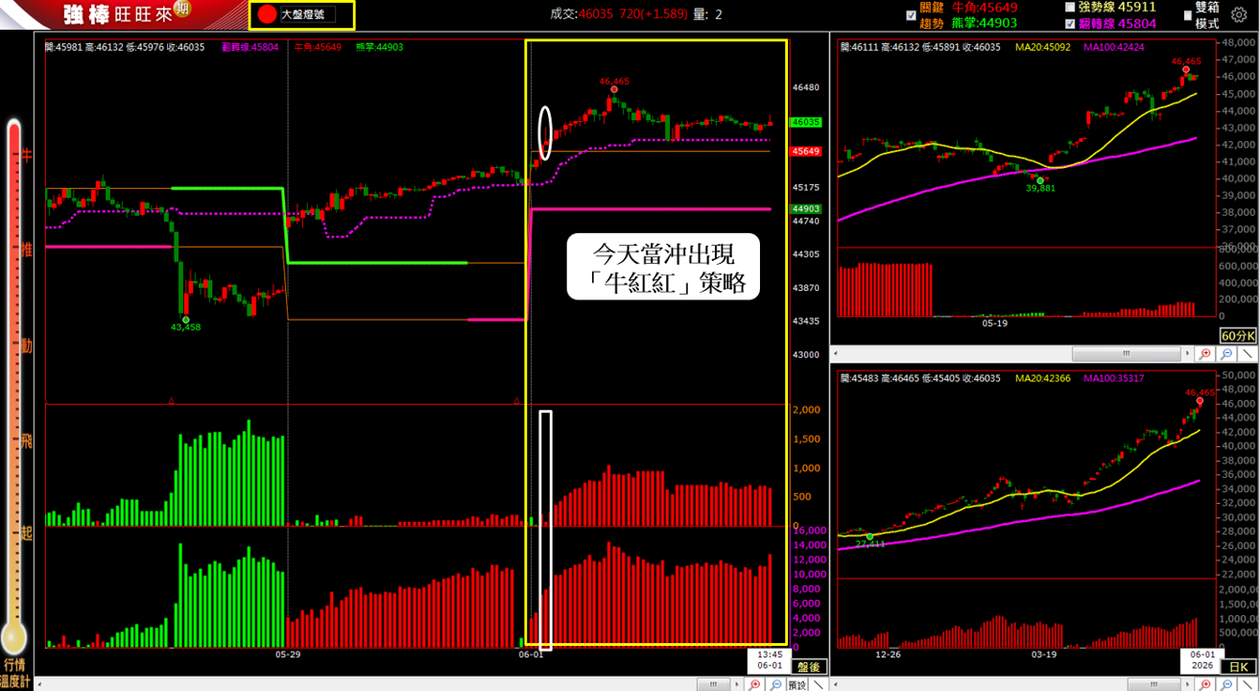
Task: Click the 牛角:45649 value in header
Action: pos(987,8)
